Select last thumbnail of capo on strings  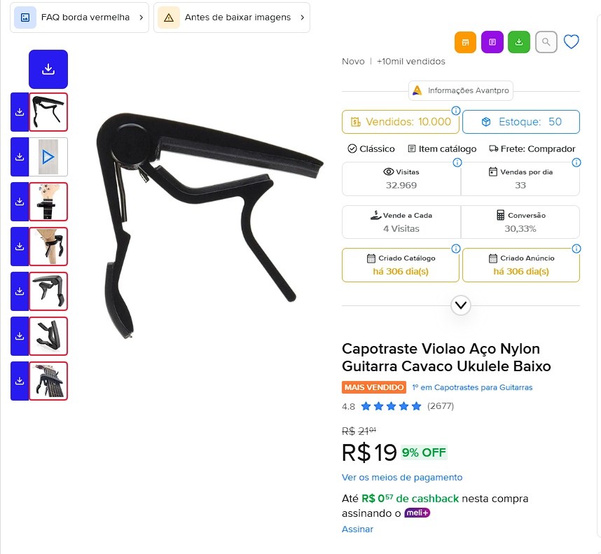coord(48,381)
